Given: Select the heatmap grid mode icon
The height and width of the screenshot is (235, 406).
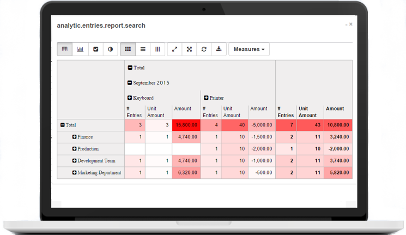Looking at the screenshot, I should pos(128,49).
